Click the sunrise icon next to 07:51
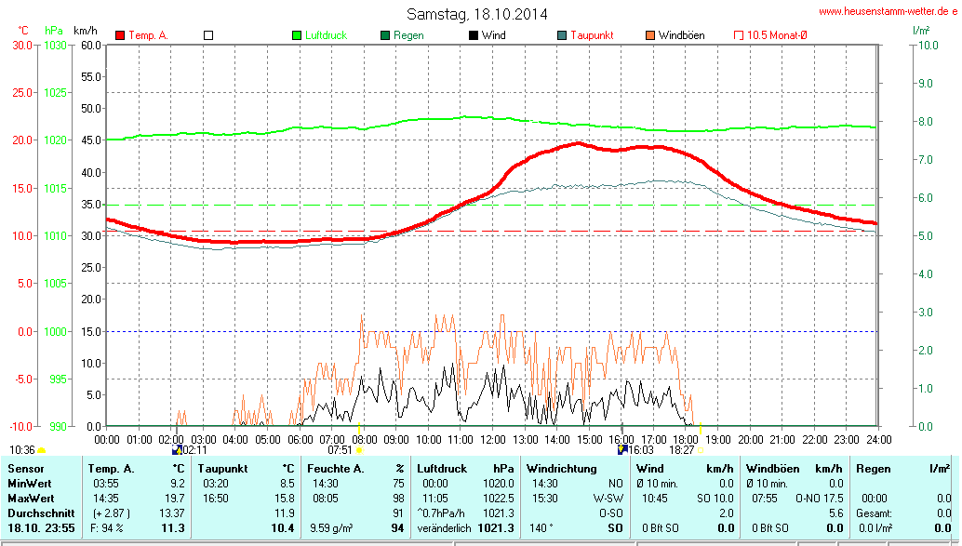Screen dimensions: 962x546 pyautogui.click(x=360, y=451)
